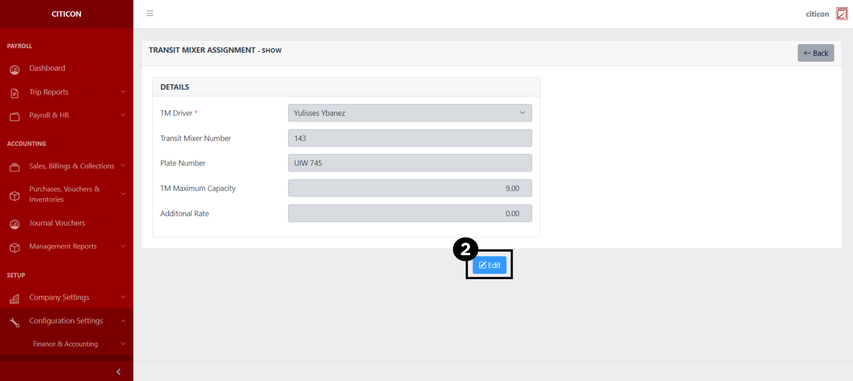This screenshot has width=853, height=381.
Task: Expand the Trip Reports chevron
Action: tap(123, 92)
